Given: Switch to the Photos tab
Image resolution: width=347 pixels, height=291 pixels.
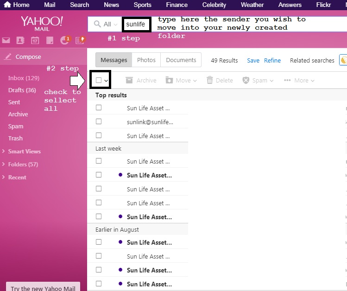Looking at the screenshot, I should (x=146, y=60).
